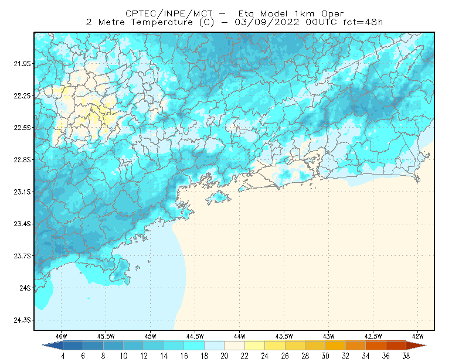Viewport: 469px width, 362px height.
Task: Select the 18–20 pale blue legend swatch
Action: tap(214, 346)
